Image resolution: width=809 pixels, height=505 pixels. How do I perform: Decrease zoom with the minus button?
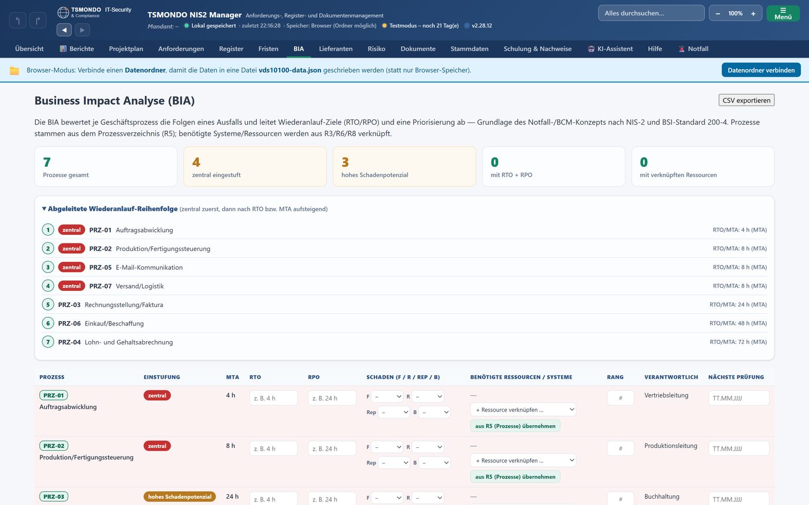click(x=718, y=13)
